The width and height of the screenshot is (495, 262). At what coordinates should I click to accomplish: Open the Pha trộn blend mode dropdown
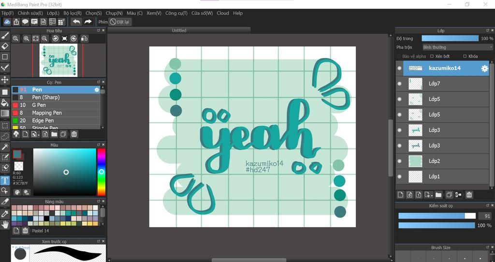tap(457, 47)
